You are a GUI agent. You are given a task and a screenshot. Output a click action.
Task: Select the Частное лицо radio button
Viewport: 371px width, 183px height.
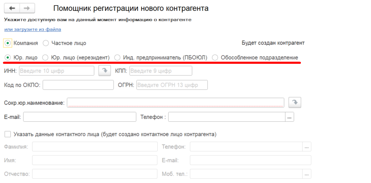click(45, 43)
